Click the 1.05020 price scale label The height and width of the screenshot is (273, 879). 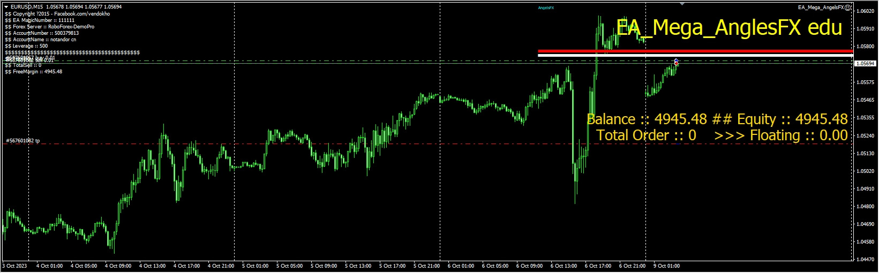pos(866,171)
